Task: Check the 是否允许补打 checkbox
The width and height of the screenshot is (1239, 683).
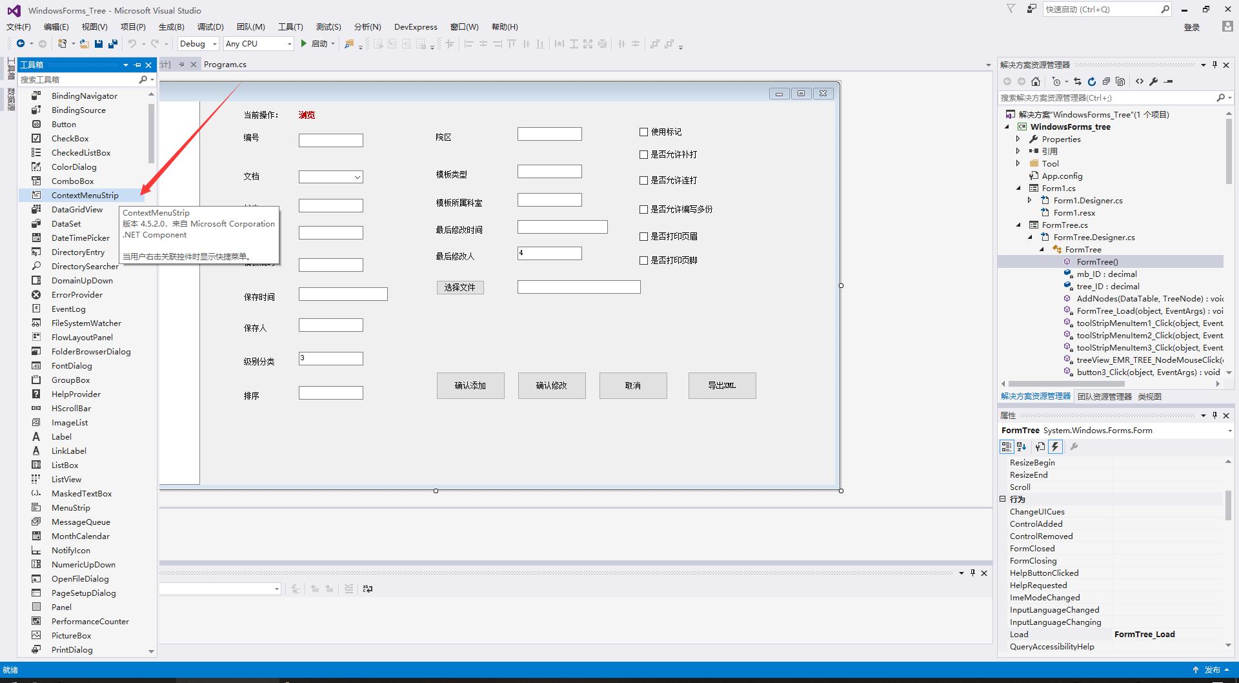Action: click(x=643, y=154)
